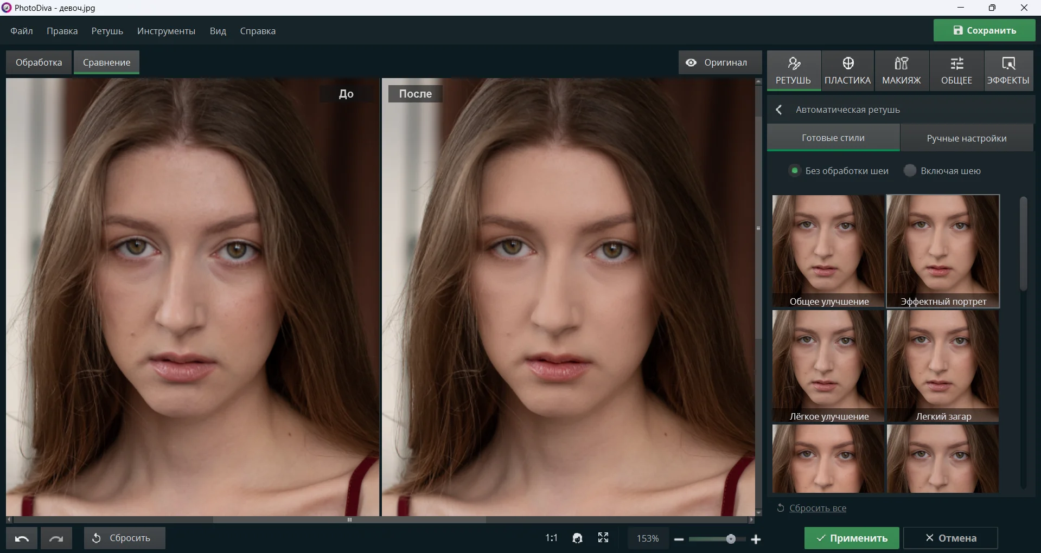Set zoom to 1:1 scale
Viewport: 1041px width, 553px height.
coord(551,538)
